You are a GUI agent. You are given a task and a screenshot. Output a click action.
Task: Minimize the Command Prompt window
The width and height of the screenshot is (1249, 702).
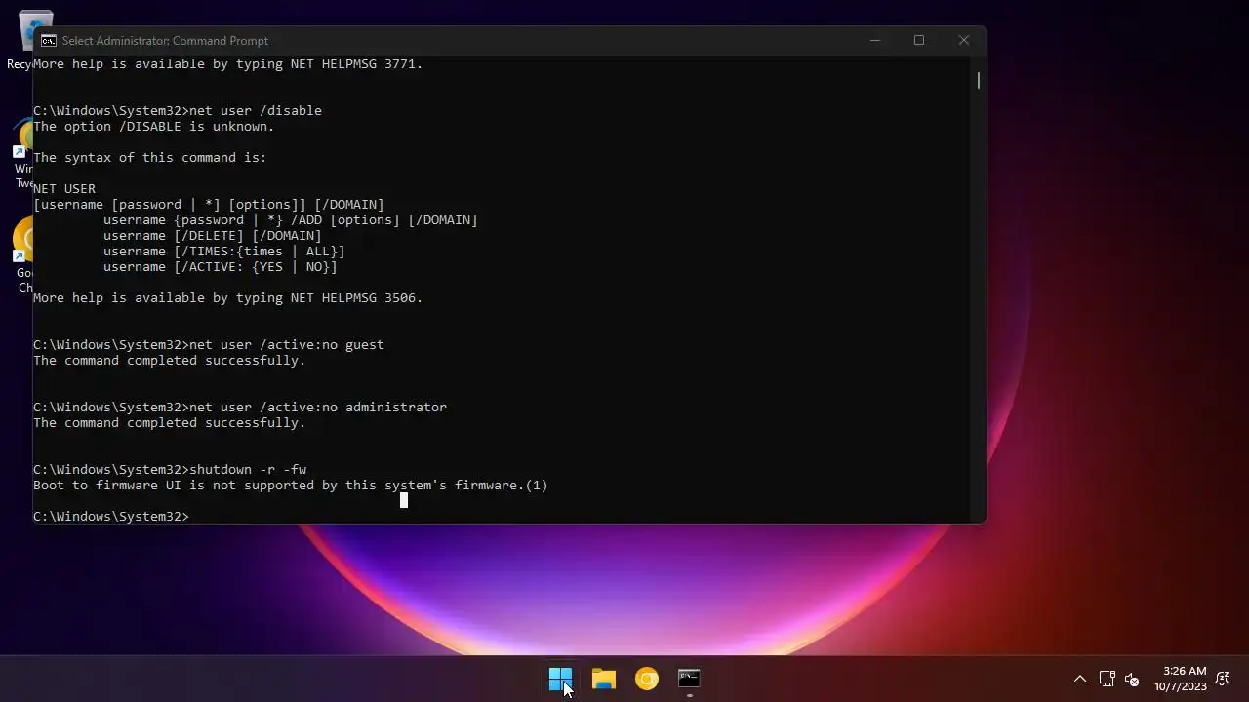tap(874, 40)
